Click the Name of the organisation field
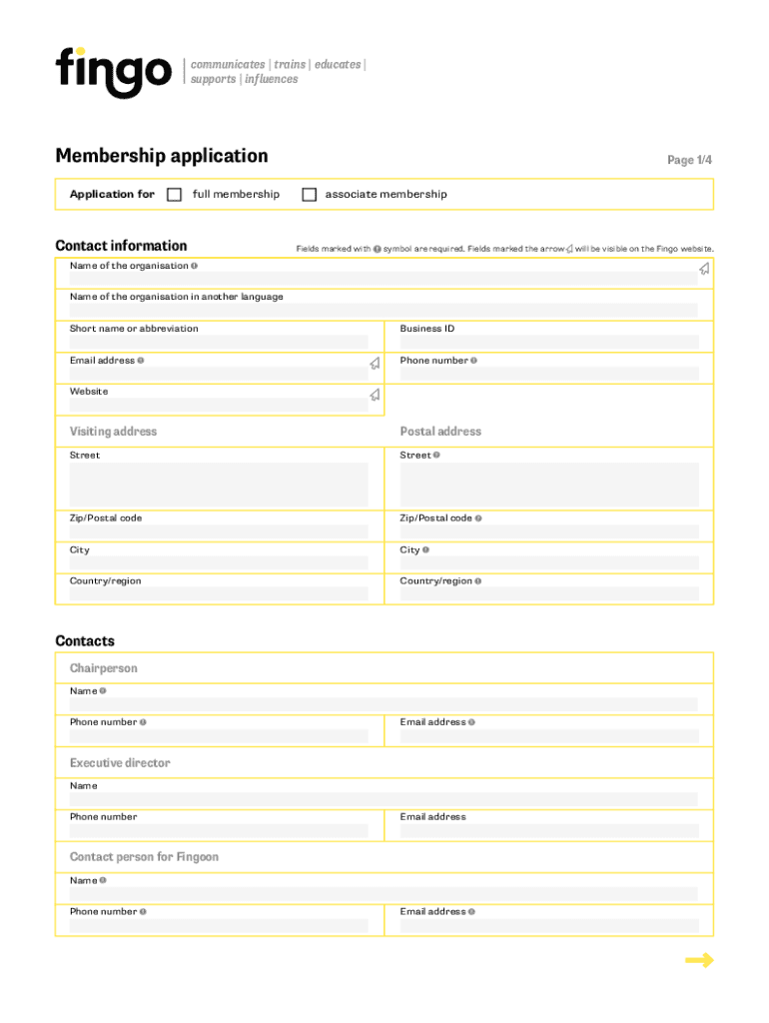The image size is (769, 1023). click(380, 279)
